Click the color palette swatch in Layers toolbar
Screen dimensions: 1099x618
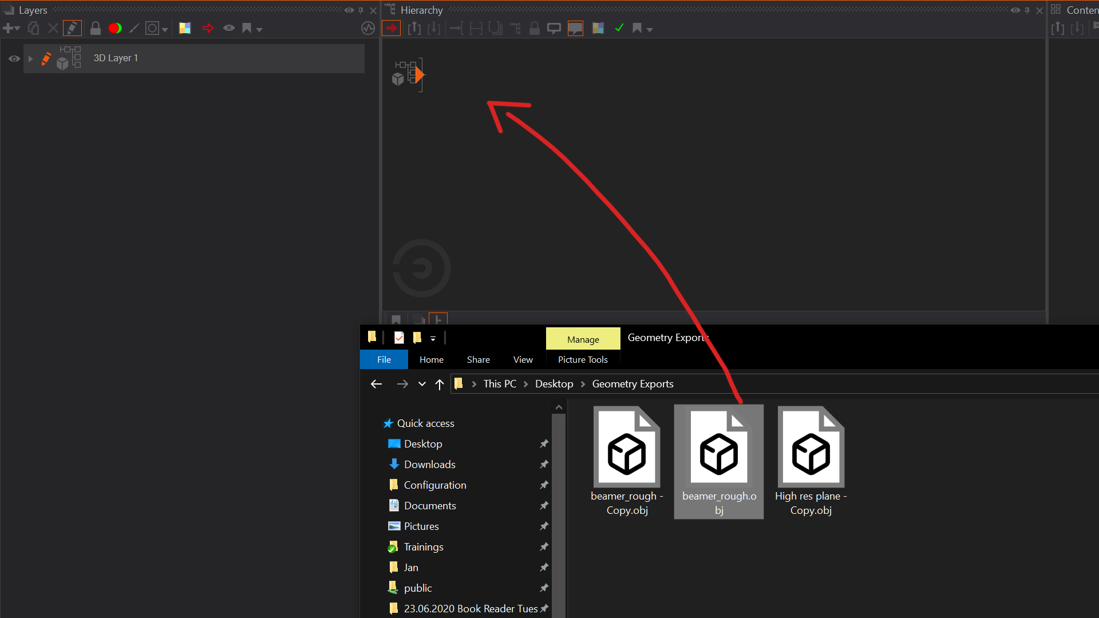coord(184,28)
